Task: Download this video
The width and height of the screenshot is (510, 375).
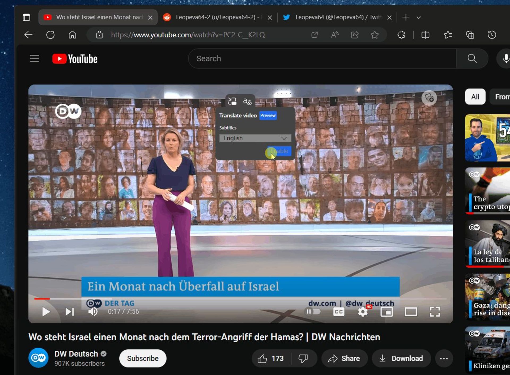Action: coord(401,359)
